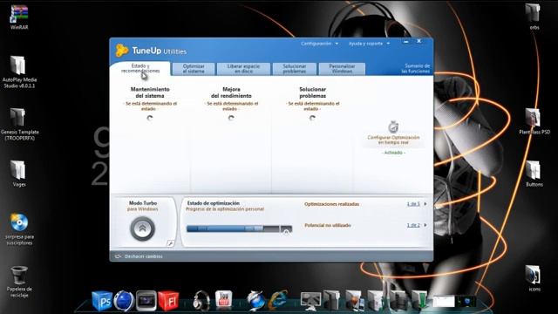Close the TuneUp Utilities window
This screenshot has width=558, height=314.
(x=419, y=41)
